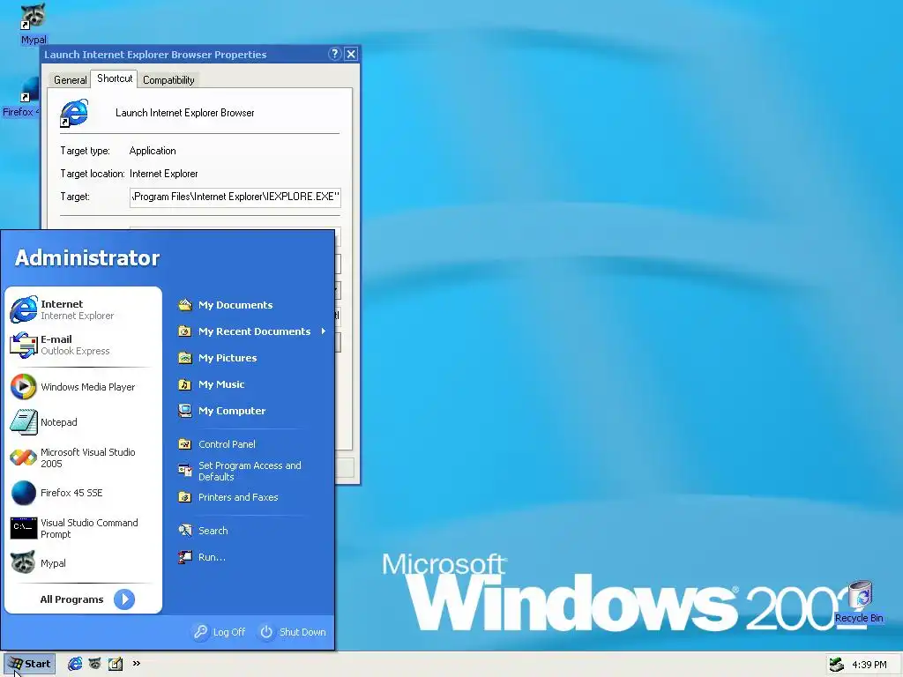
Task: Select Mypal desktop shortcut
Action: point(33,23)
